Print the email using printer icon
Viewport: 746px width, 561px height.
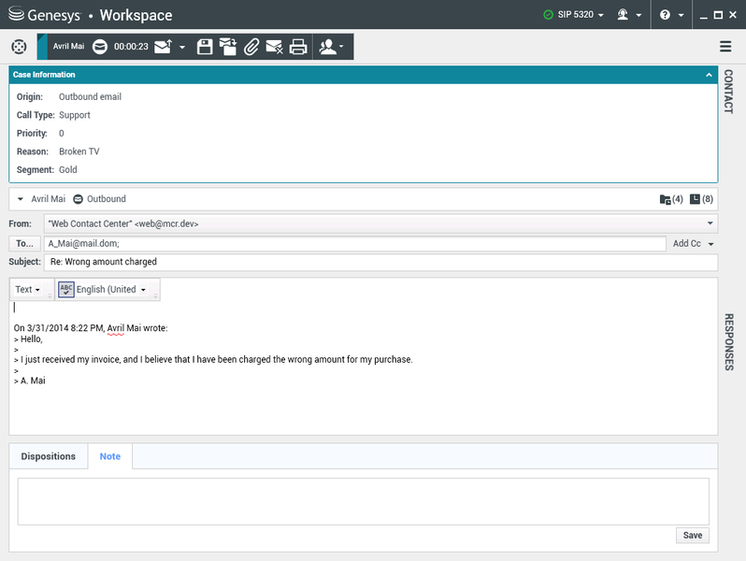point(298,47)
